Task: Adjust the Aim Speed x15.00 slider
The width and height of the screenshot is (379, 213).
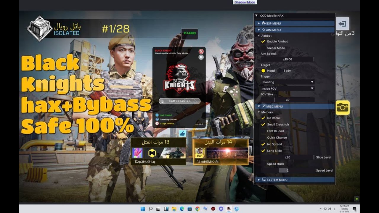Action: point(287,59)
